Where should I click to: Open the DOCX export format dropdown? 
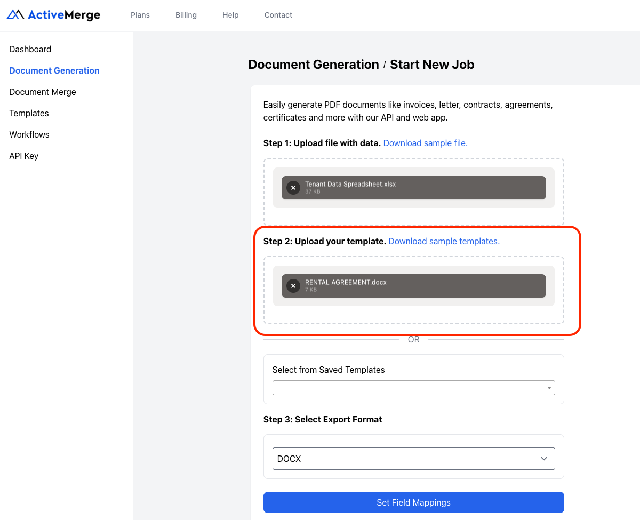[414, 459]
